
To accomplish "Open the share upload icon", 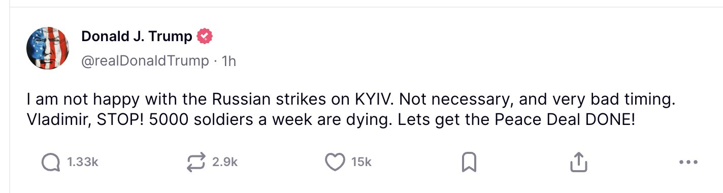I will [x=578, y=163].
